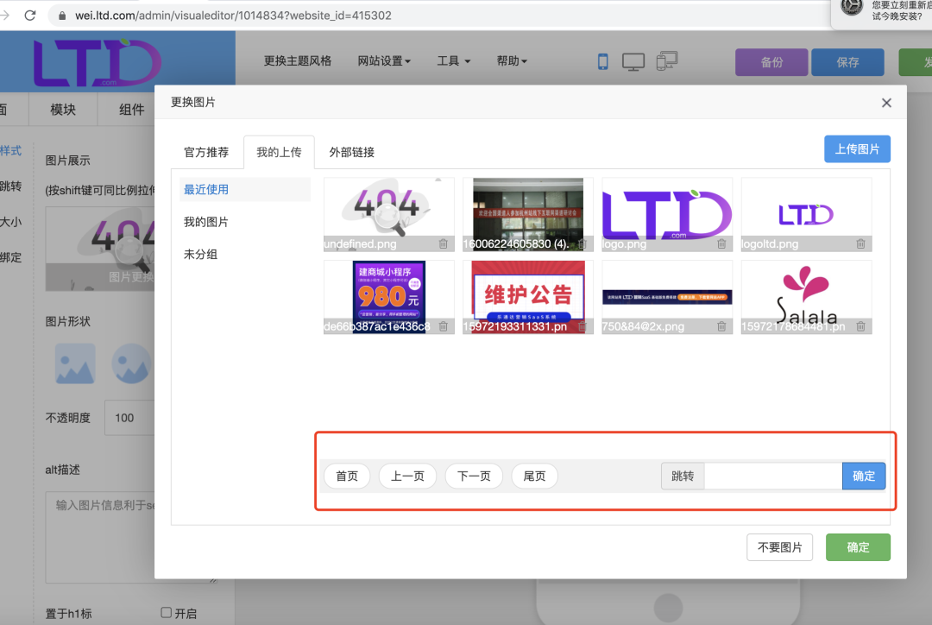Delete undefined.png with its trash icon
Viewport: 932px width, 625px height.
pos(444,243)
